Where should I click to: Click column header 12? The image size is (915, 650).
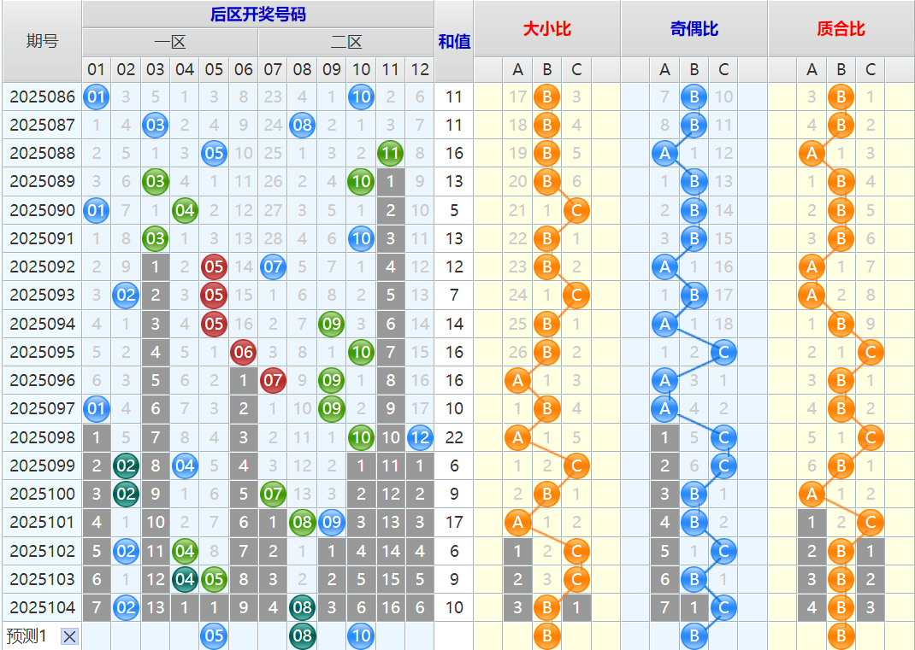click(420, 69)
